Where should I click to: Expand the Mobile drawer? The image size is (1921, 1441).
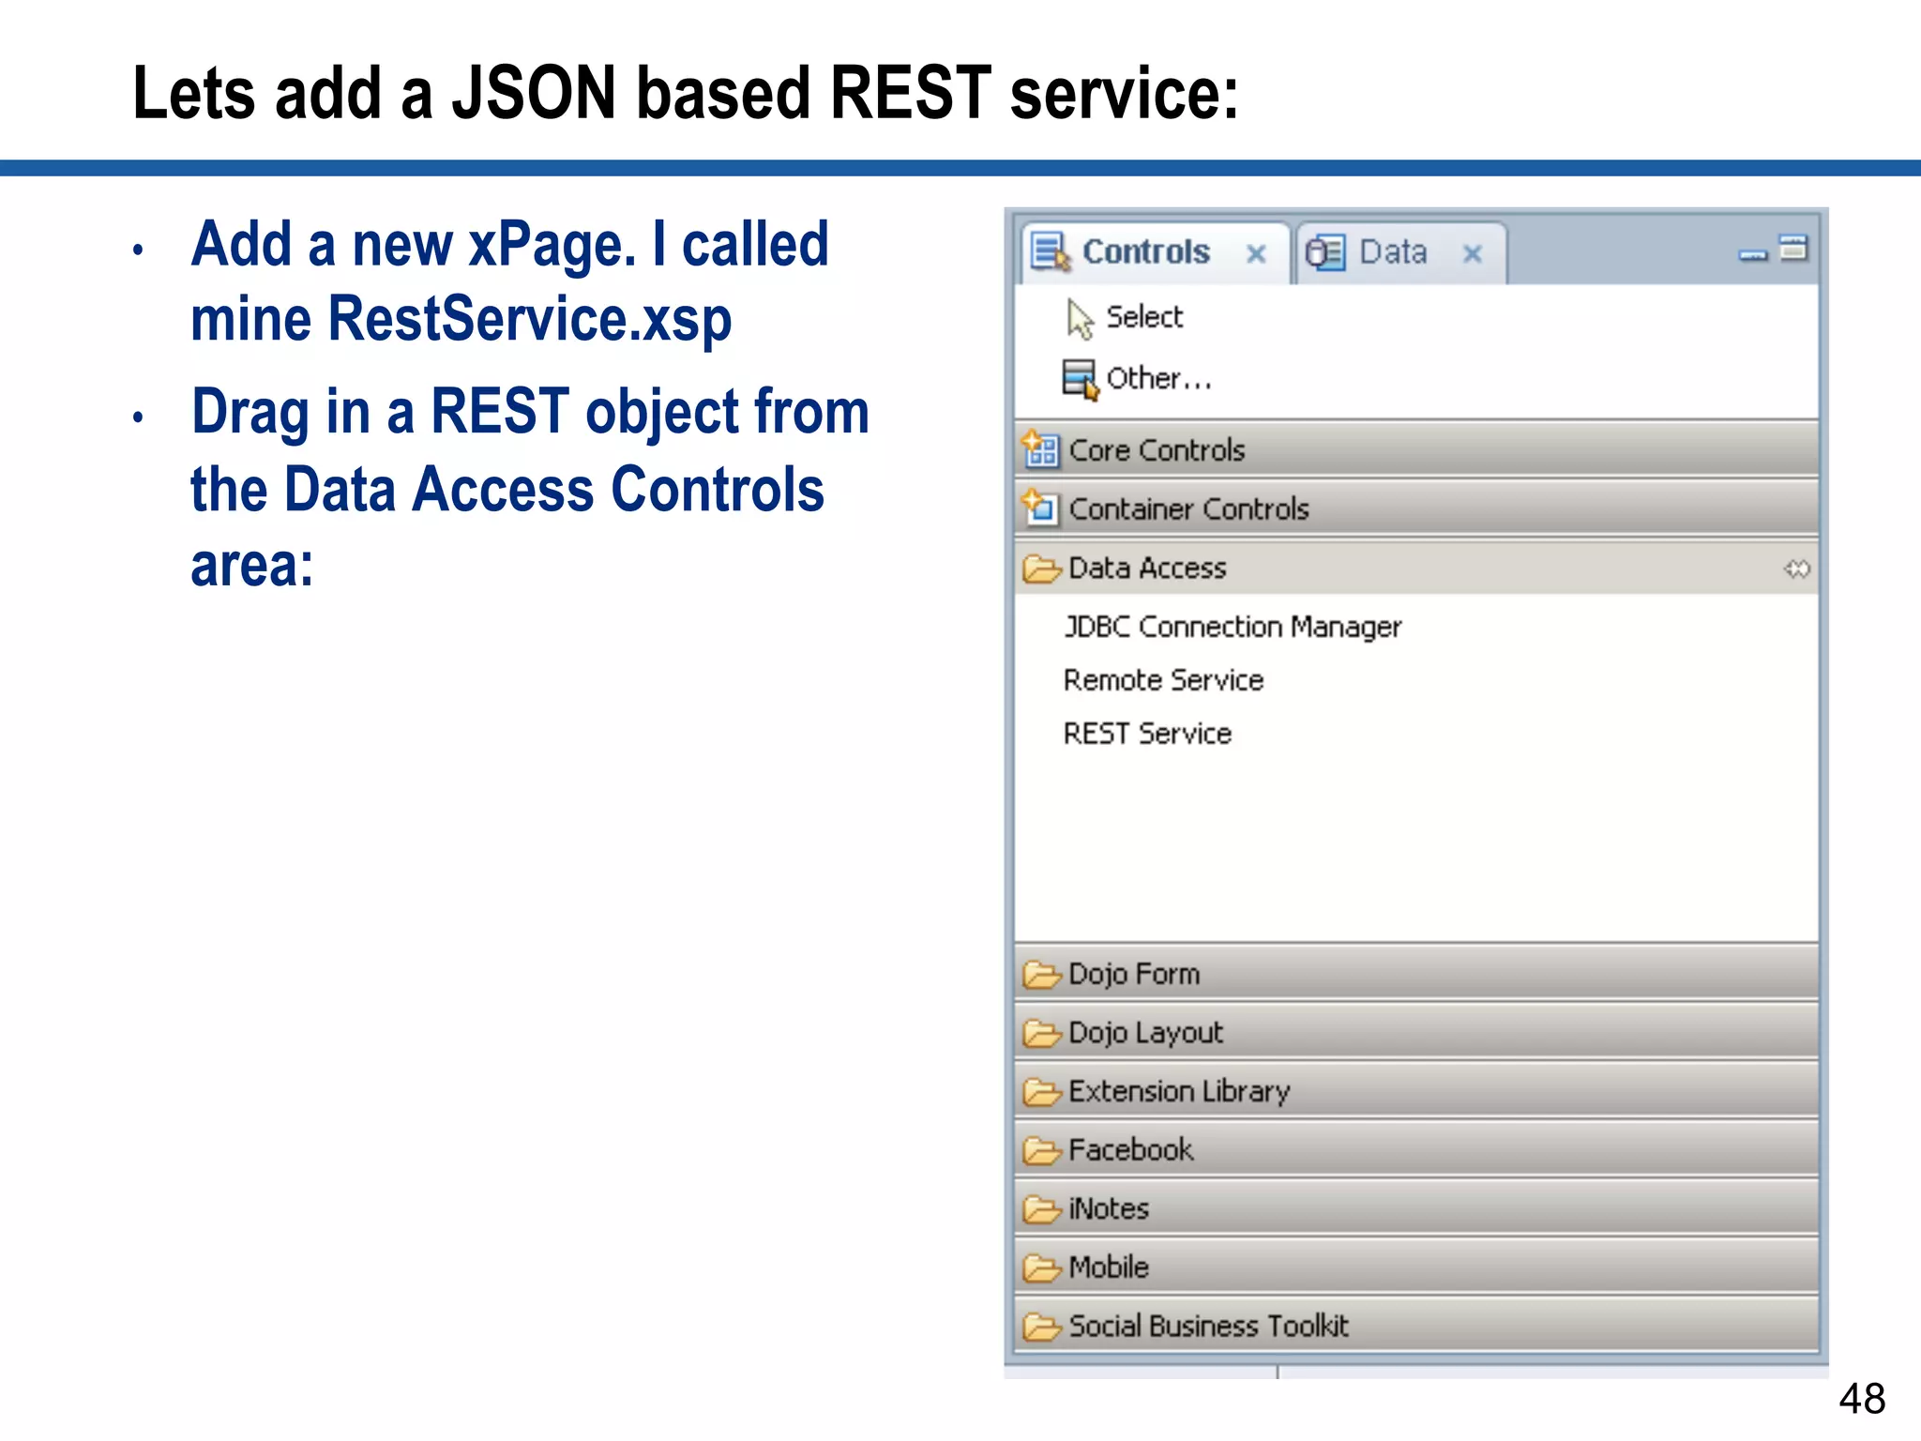coord(1416,1267)
